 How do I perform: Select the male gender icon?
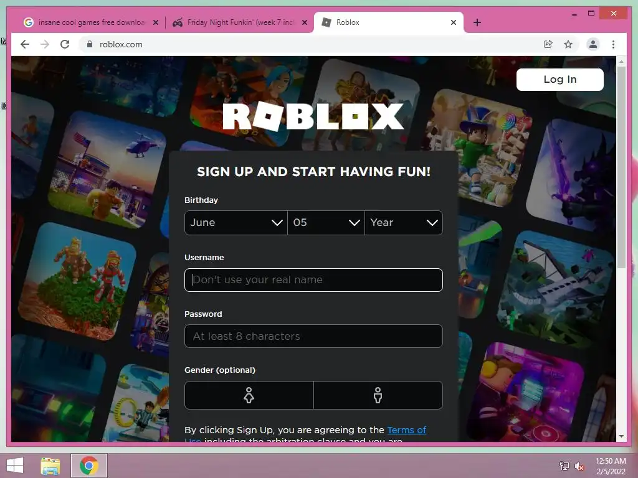(x=378, y=395)
